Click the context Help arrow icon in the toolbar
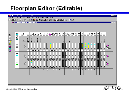Viewport: 129px width, 96px height. 31,20
